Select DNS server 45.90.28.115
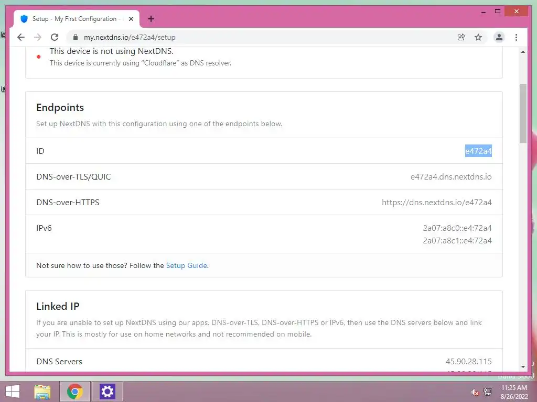The height and width of the screenshot is (402, 537). click(x=468, y=361)
